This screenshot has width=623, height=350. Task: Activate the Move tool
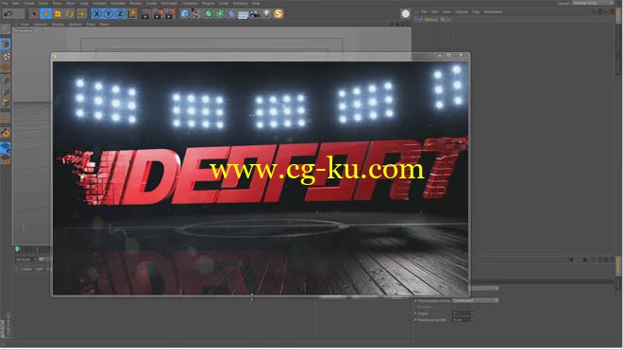[x=45, y=14]
